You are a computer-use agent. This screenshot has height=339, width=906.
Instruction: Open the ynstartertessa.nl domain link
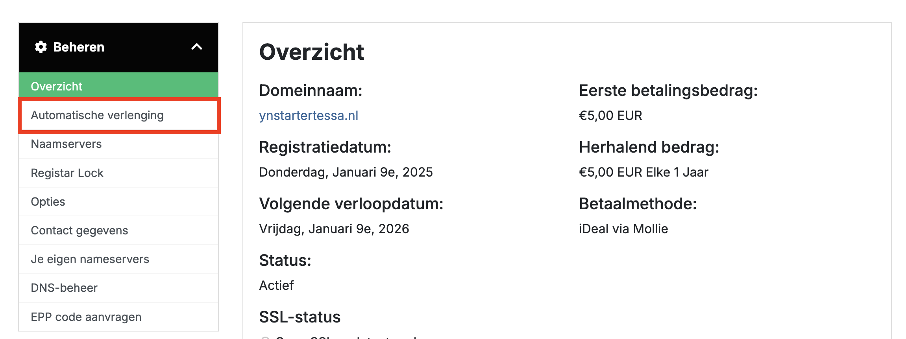click(x=309, y=116)
